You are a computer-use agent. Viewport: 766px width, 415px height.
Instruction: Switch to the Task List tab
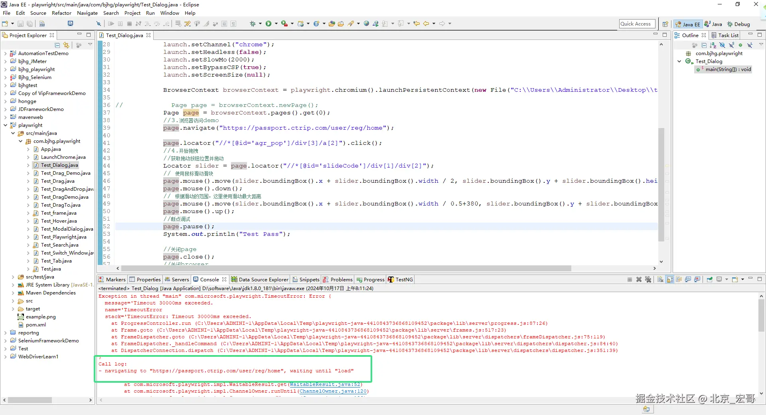coord(725,35)
